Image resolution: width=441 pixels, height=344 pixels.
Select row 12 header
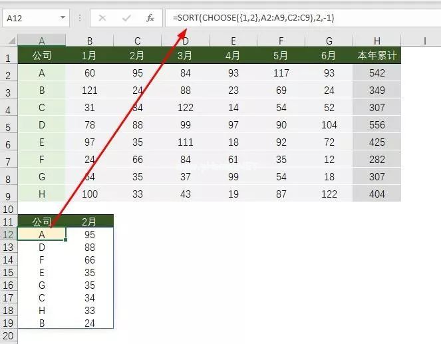pyautogui.click(x=9, y=234)
